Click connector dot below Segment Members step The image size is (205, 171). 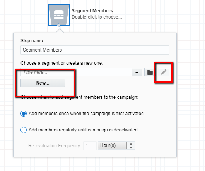pos(59,25)
